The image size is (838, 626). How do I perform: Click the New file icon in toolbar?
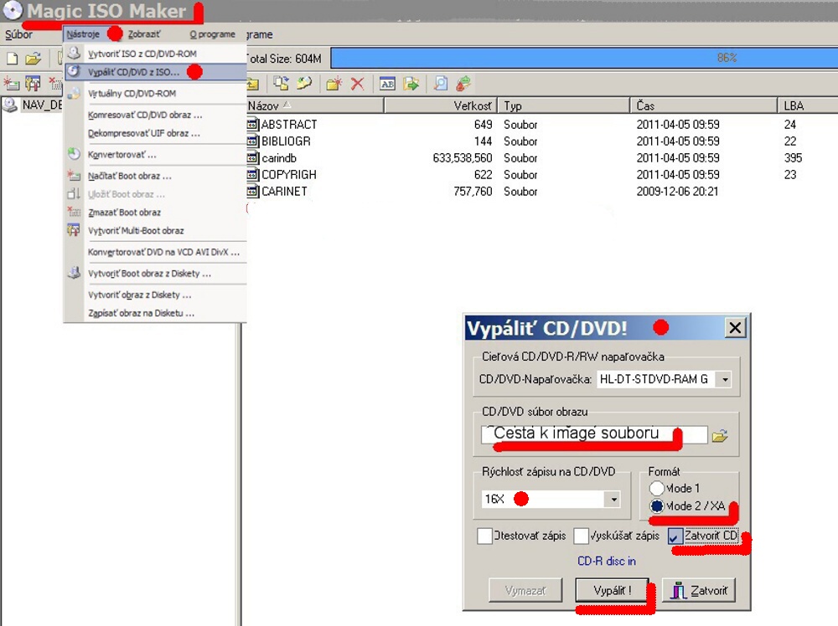click(13, 59)
